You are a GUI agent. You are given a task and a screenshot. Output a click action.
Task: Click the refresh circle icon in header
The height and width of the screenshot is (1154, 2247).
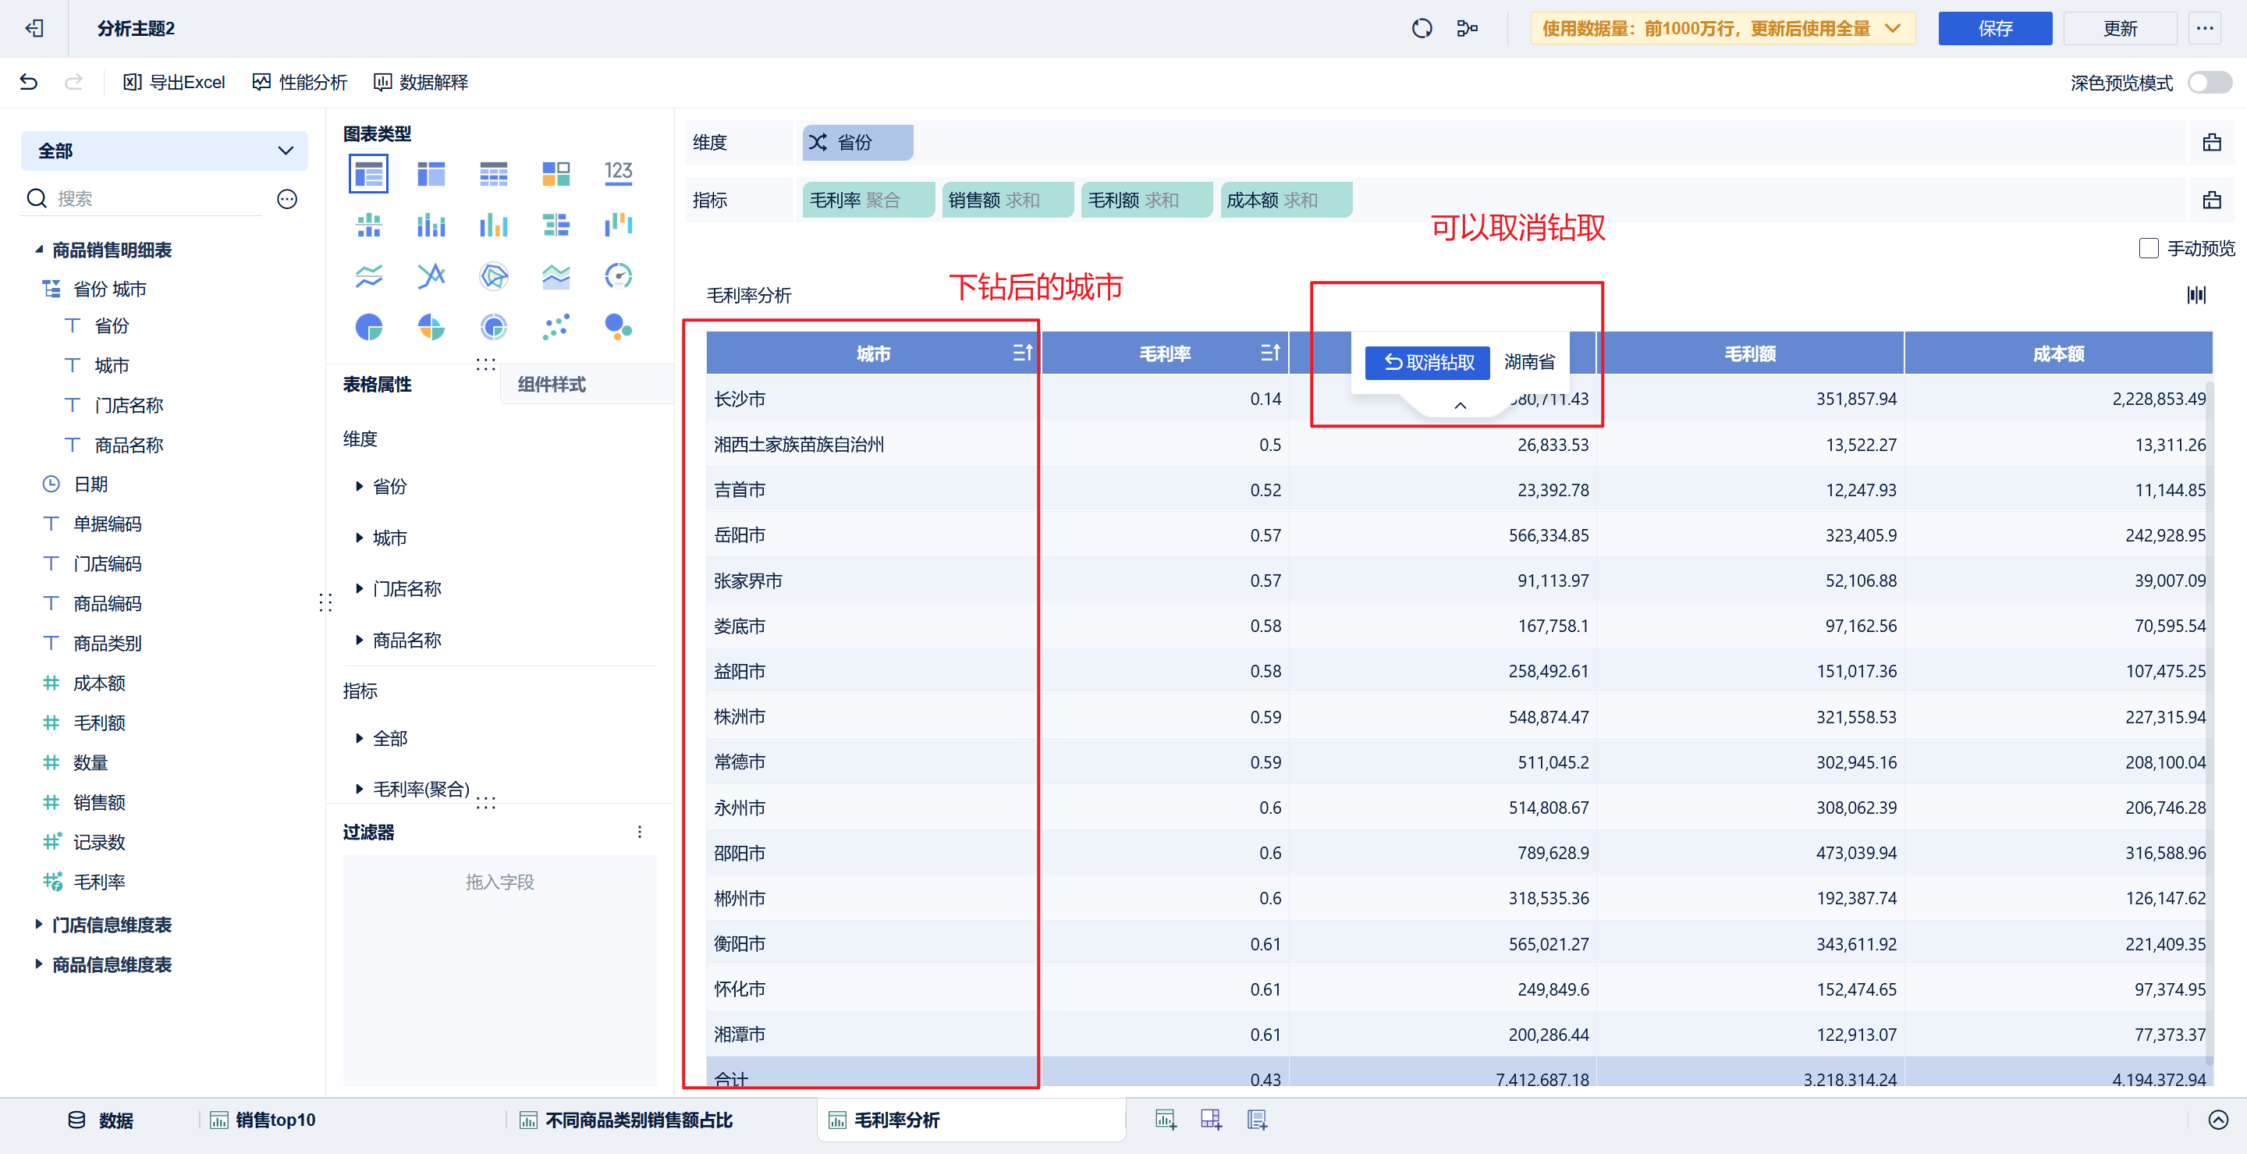(1421, 29)
